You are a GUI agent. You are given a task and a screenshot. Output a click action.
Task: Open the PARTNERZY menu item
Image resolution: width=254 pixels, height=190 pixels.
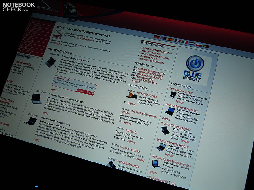(29, 49)
